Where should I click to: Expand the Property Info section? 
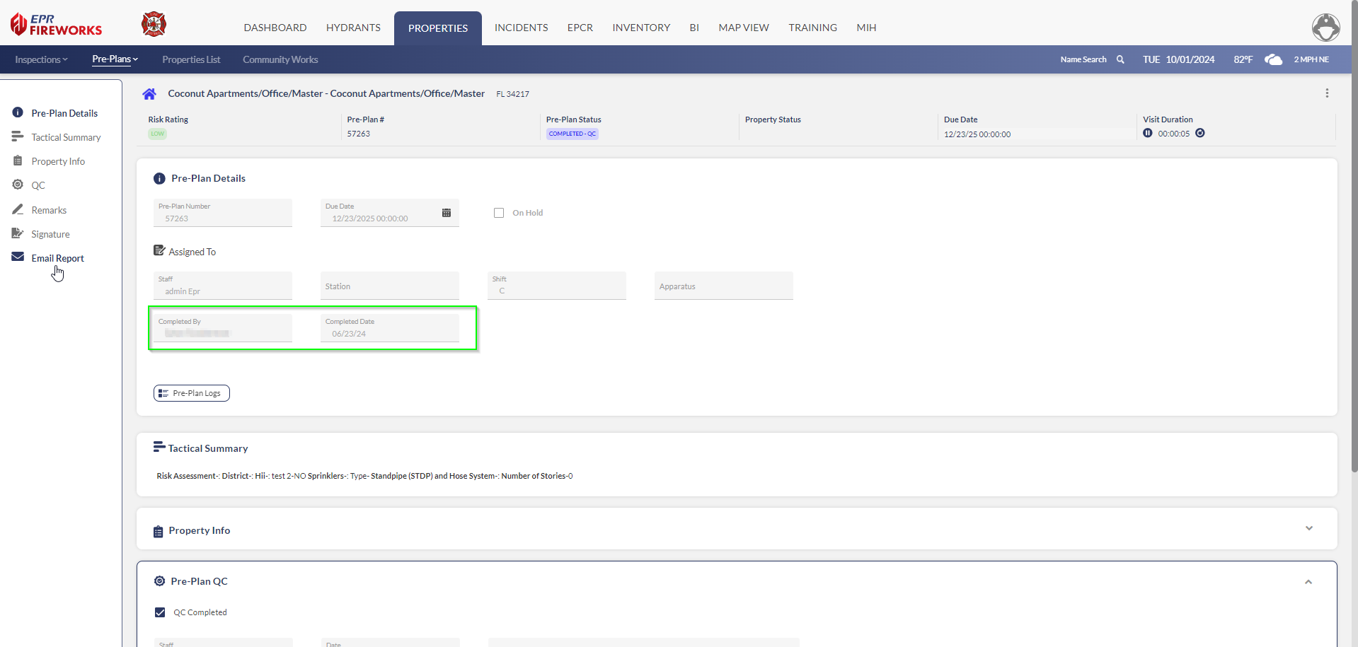[1308, 529]
